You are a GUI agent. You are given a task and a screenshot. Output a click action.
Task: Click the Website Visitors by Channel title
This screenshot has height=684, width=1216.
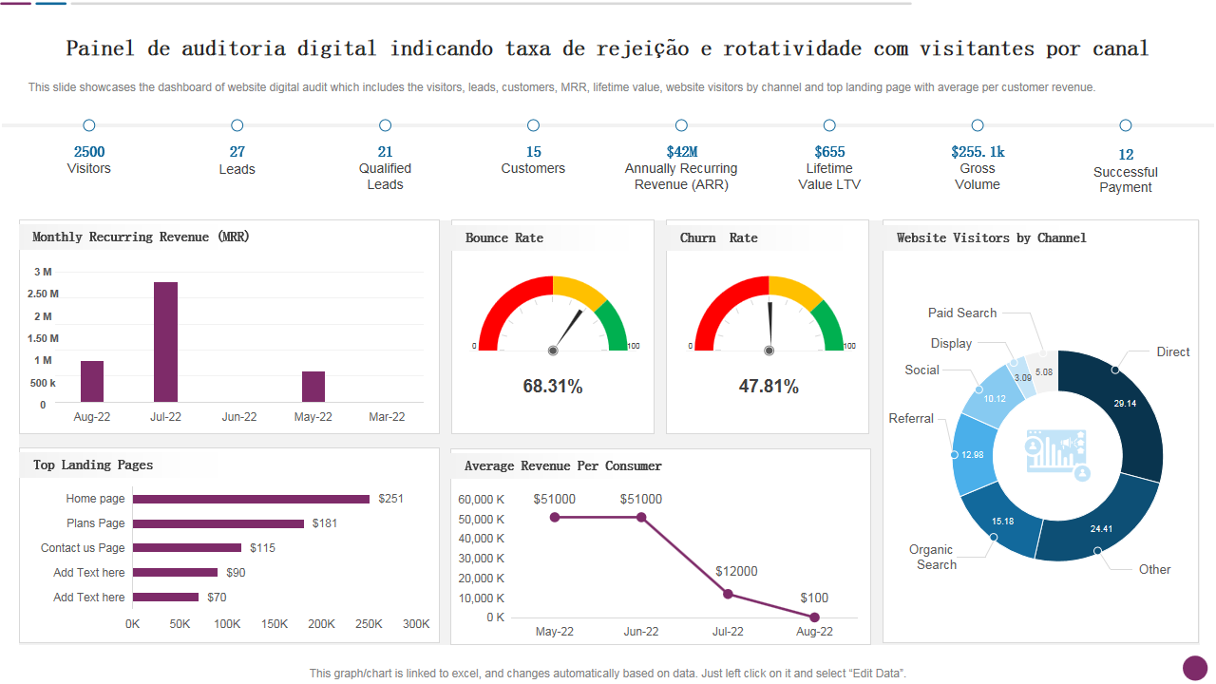pyautogui.click(x=992, y=237)
